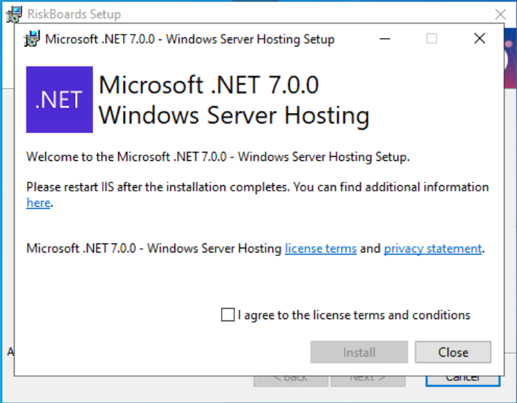Click the Back button in RiskBoards Setup
Image resolution: width=517 pixels, height=403 pixels.
pos(290,379)
